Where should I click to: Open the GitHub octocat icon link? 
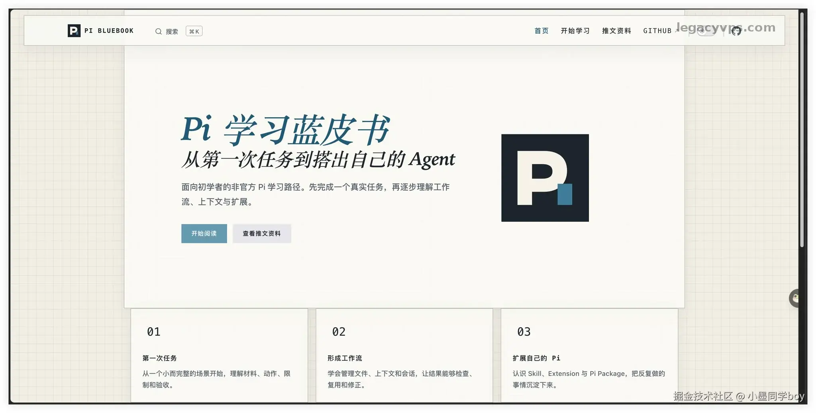tap(736, 31)
